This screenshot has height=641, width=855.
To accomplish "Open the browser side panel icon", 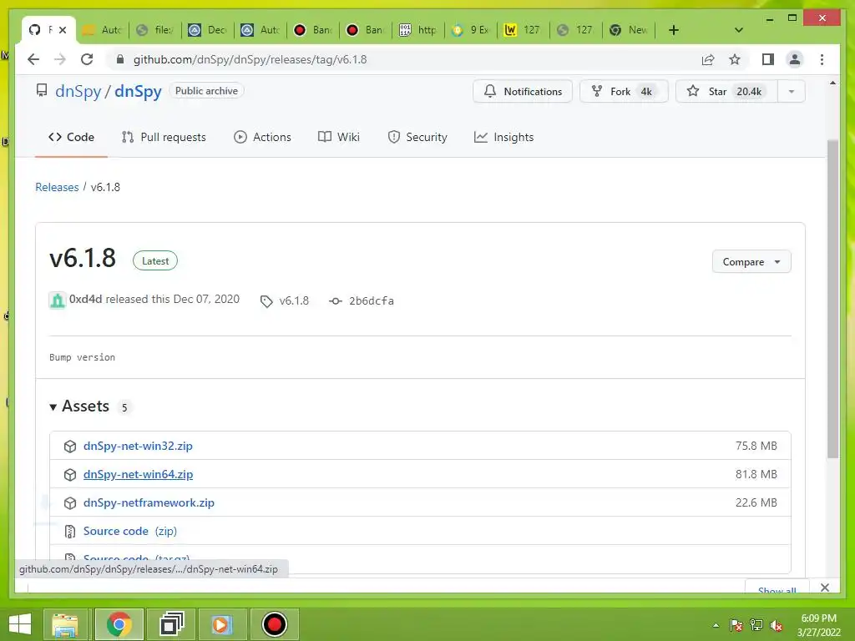I will 768,59.
